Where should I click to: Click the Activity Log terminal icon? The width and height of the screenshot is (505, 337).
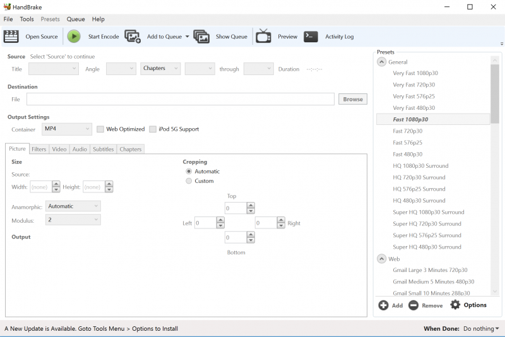tap(311, 37)
